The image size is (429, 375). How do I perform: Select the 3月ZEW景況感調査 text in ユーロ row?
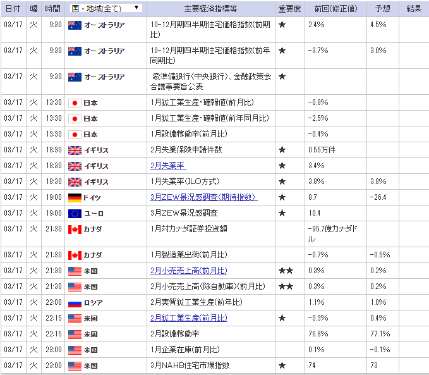[184, 213]
